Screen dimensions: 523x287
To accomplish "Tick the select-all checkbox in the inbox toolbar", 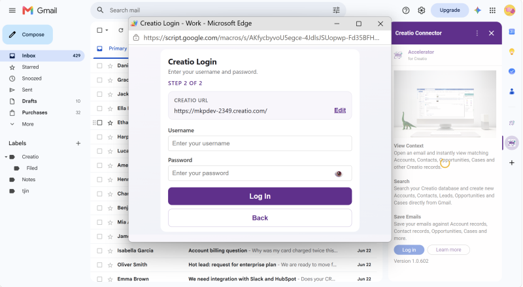I will point(99,30).
